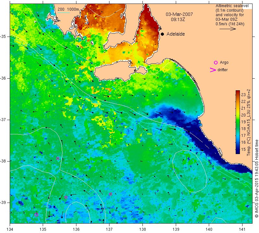Click the Argo float marker near 135.7E 38.9S
The image size is (259, 233).
pos(66,197)
